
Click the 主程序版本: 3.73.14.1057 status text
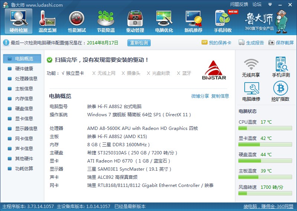pos(28,207)
